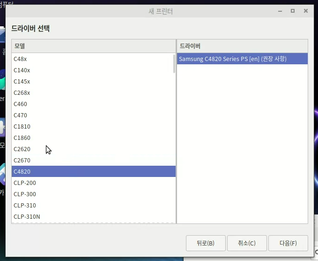Screen dimensions: 318x261
Task: Select the C2670 model row
Action: coord(94,161)
